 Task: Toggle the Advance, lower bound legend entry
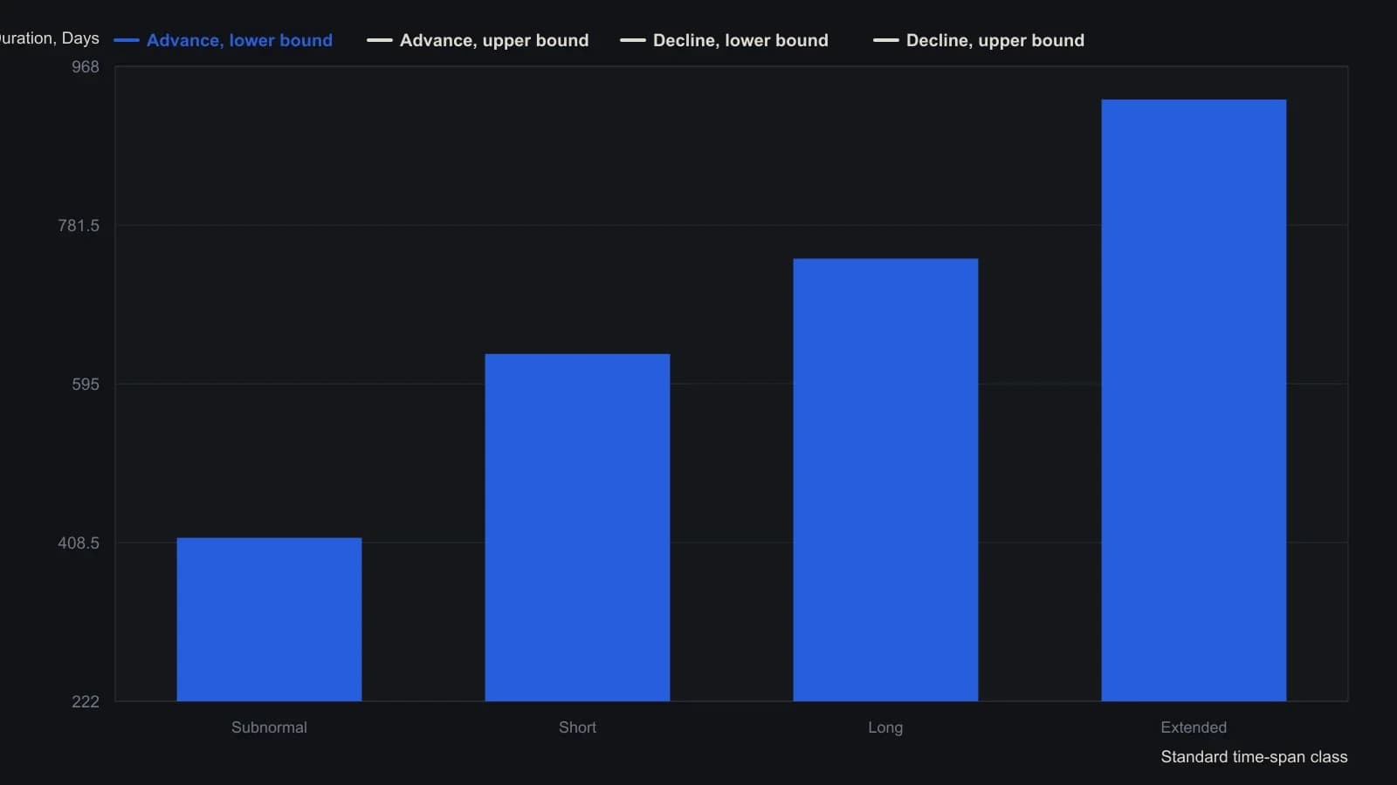click(x=224, y=40)
